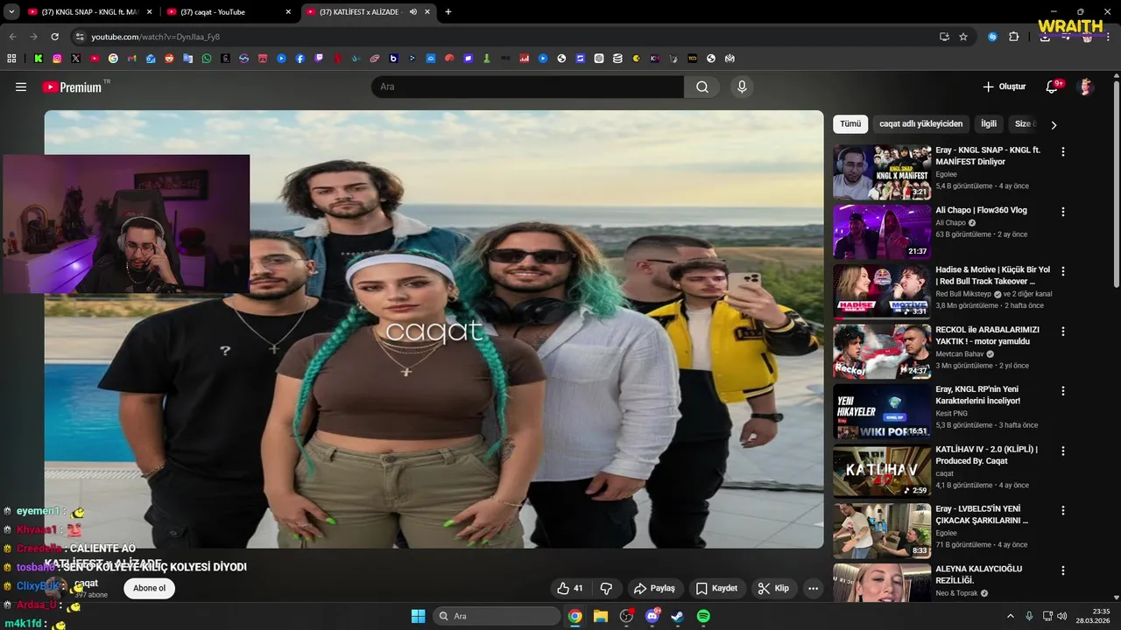1121x630 pixels.
Task: Open the Twitch bookmark
Action: pyautogui.click(x=319, y=59)
